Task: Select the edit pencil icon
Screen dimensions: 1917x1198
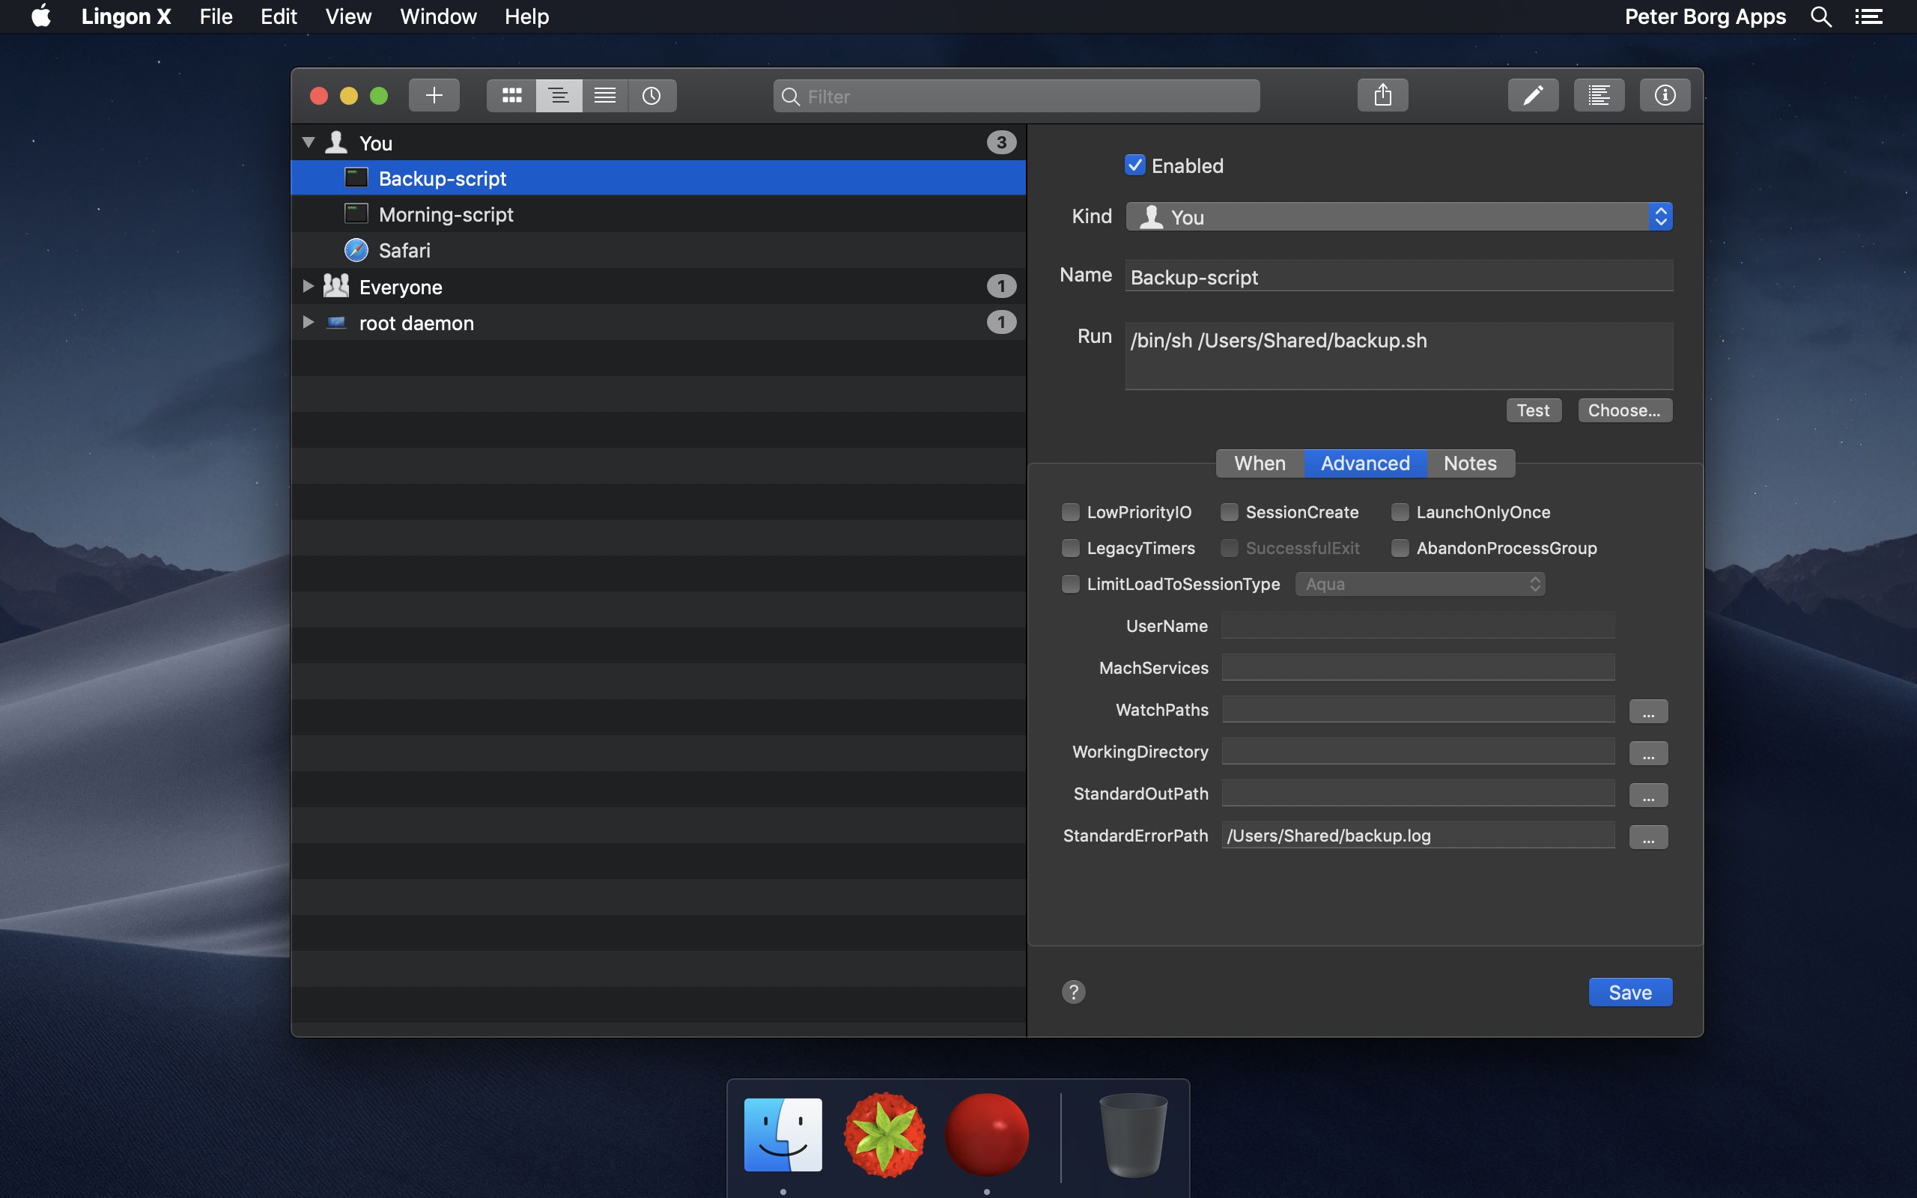Action: 1534,94
